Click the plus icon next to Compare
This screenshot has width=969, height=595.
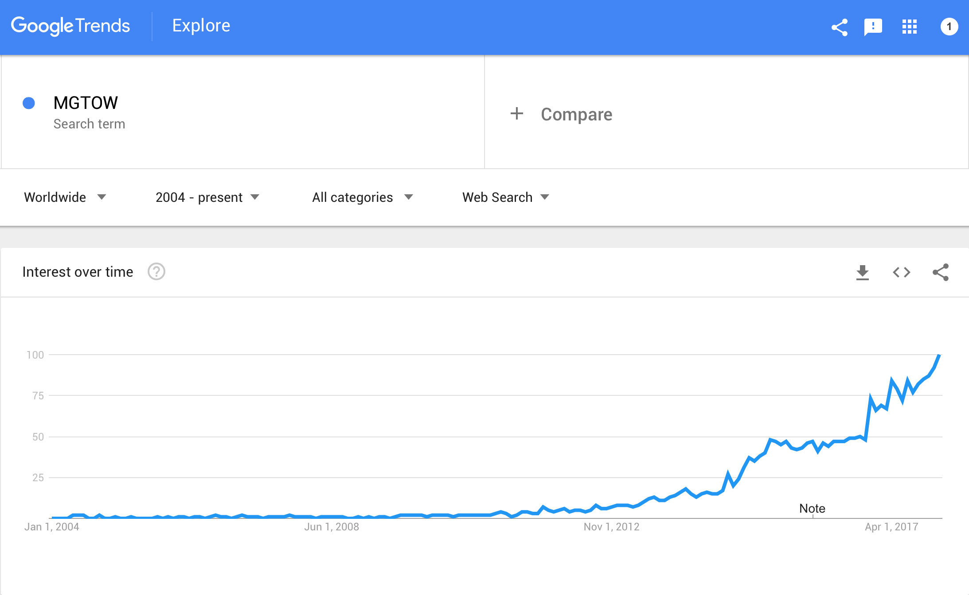click(x=517, y=114)
